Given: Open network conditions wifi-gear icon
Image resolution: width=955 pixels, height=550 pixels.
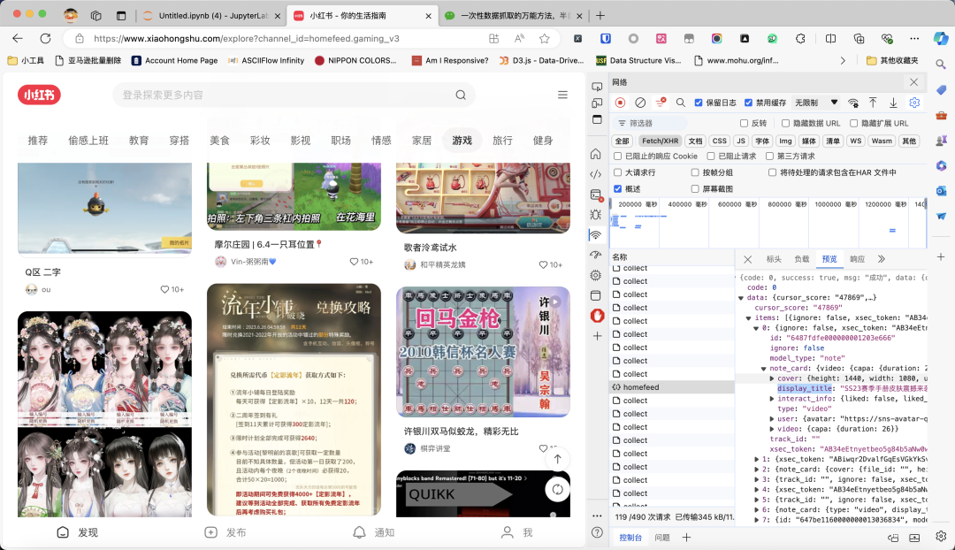Looking at the screenshot, I should [x=853, y=103].
